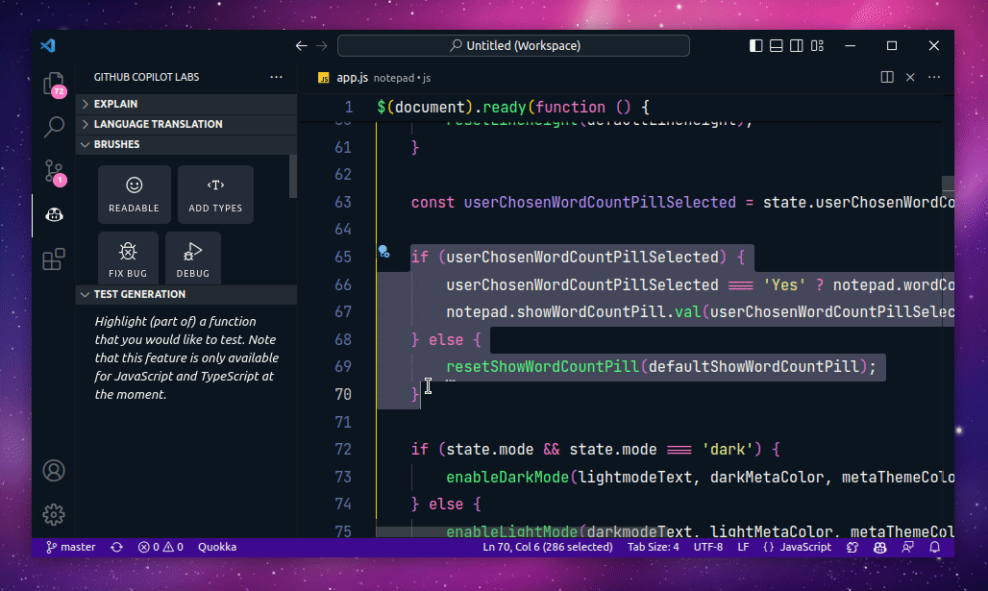Click the sync changes icon next to master
The height and width of the screenshot is (591, 988).
(x=116, y=546)
